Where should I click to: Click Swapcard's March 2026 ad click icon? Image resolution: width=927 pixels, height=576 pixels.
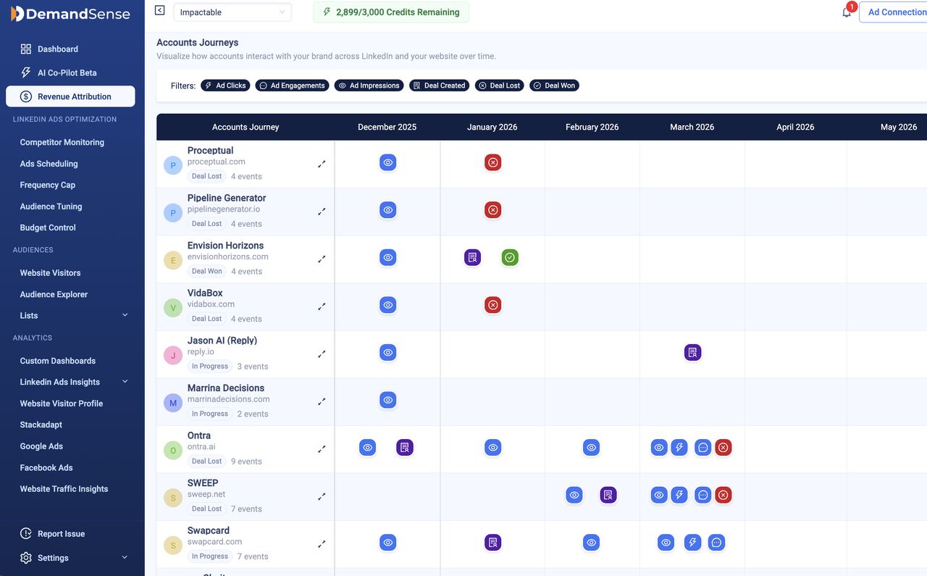click(x=693, y=543)
